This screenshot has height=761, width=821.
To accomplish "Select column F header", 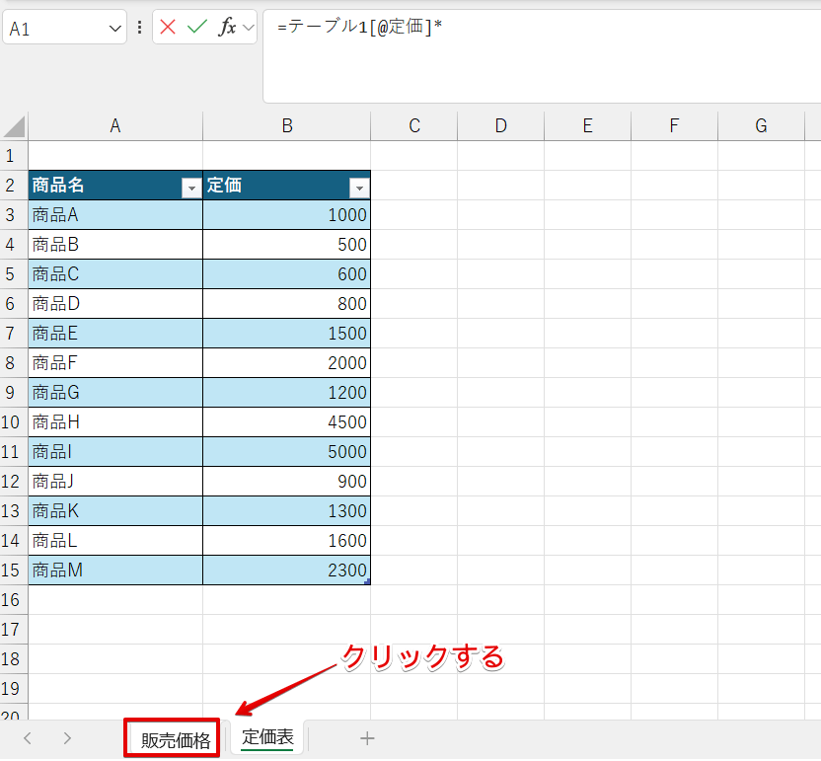I will (674, 126).
